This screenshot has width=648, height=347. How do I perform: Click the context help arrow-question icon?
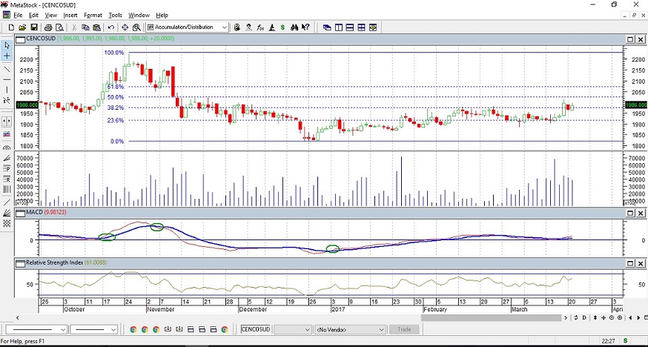305,27
